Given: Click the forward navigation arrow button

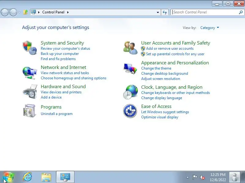Looking at the screenshot, I should click(13, 12).
